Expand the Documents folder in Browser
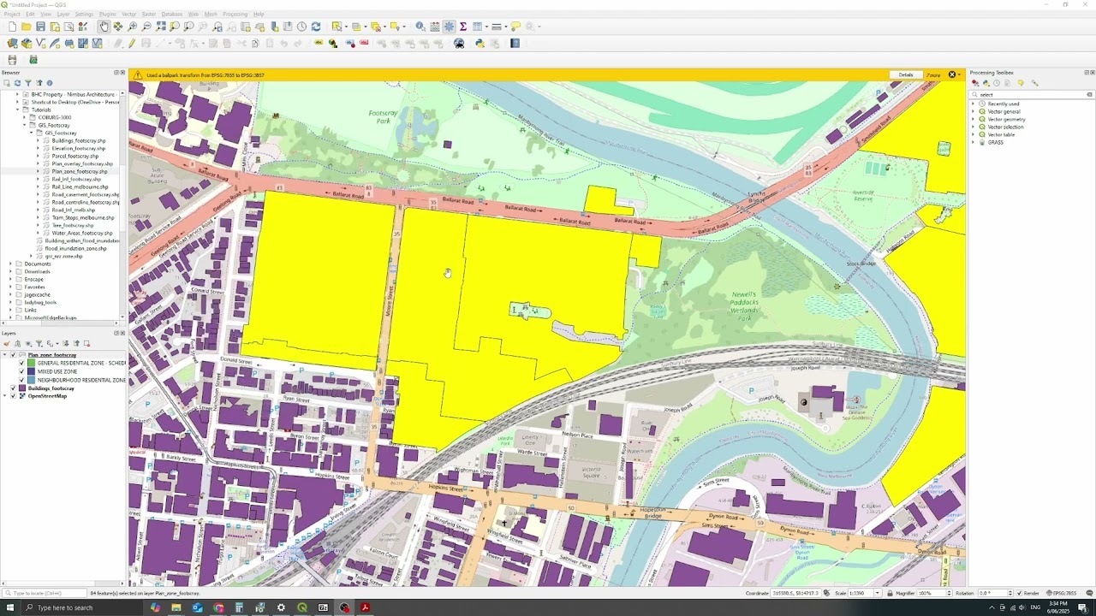The width and height of the screenshot is (1096, 616). (10, 264)
